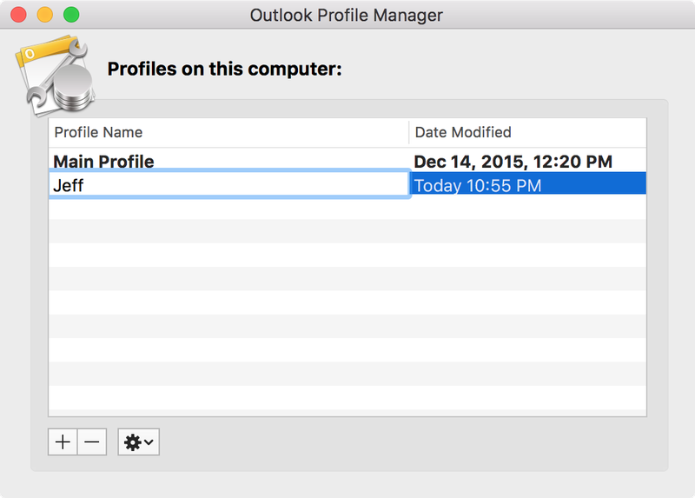Sort by the Profile Name column header
The width and height of the screenshot is (695, 498).
tap(228, 132)
